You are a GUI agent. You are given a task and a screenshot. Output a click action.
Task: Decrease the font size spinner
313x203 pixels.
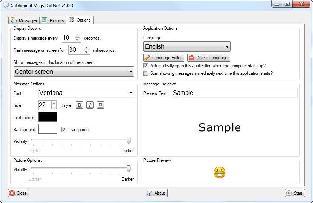(54, 107)
